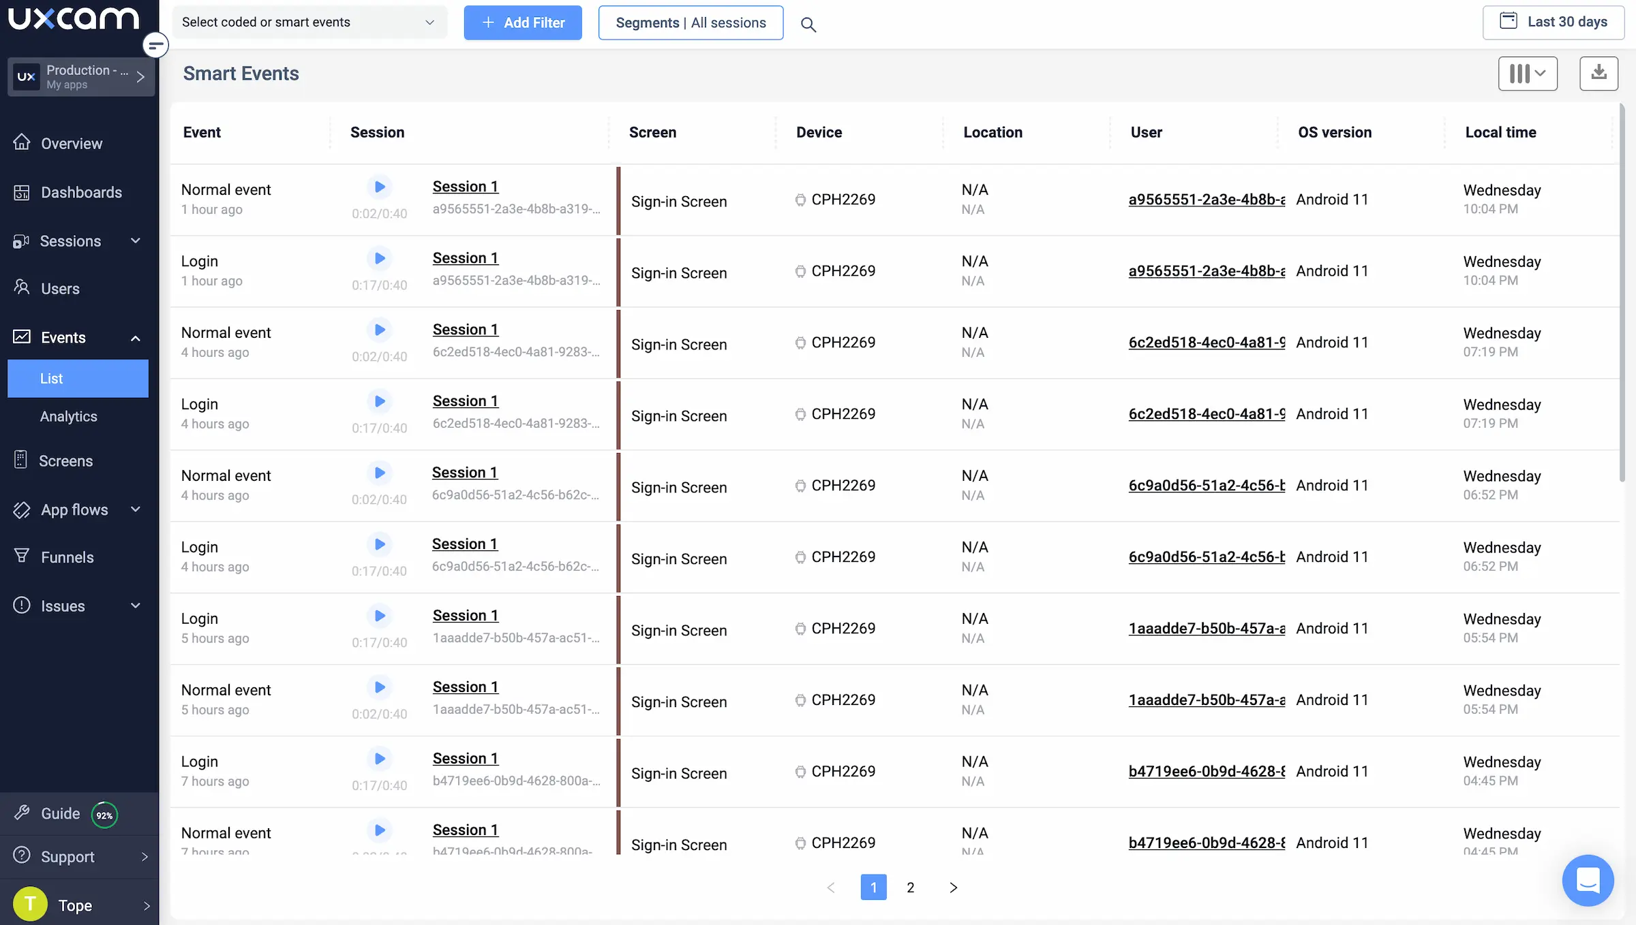Image resolution: width=1636 pixels, height=925 pixels.
Task: Open the chat support bubble
Action: tap(1588, 880)
